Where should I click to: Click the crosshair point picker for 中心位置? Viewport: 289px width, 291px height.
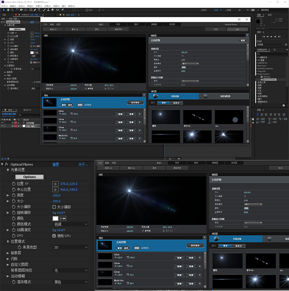click(55, 190)
